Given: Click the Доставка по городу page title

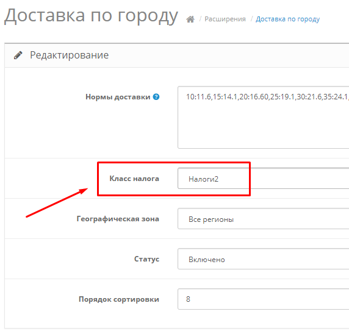Looking at the screenshot, I should pyautogui.click(x=92, y=16).
